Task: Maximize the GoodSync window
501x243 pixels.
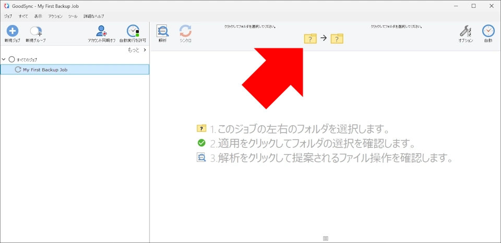Action: click(473, 6)
